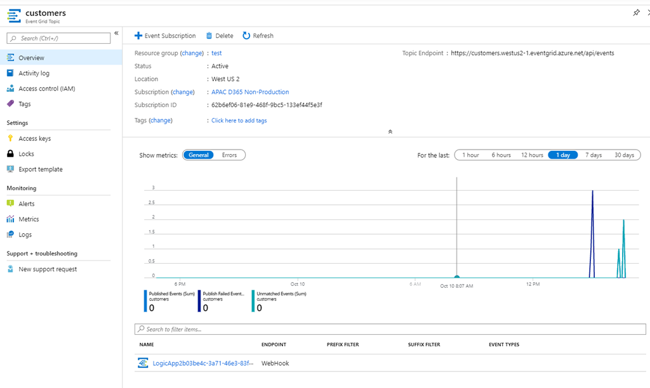Screen dimensions: 650x388
Task: Switch metrics to General
Action: coord(199,155)
